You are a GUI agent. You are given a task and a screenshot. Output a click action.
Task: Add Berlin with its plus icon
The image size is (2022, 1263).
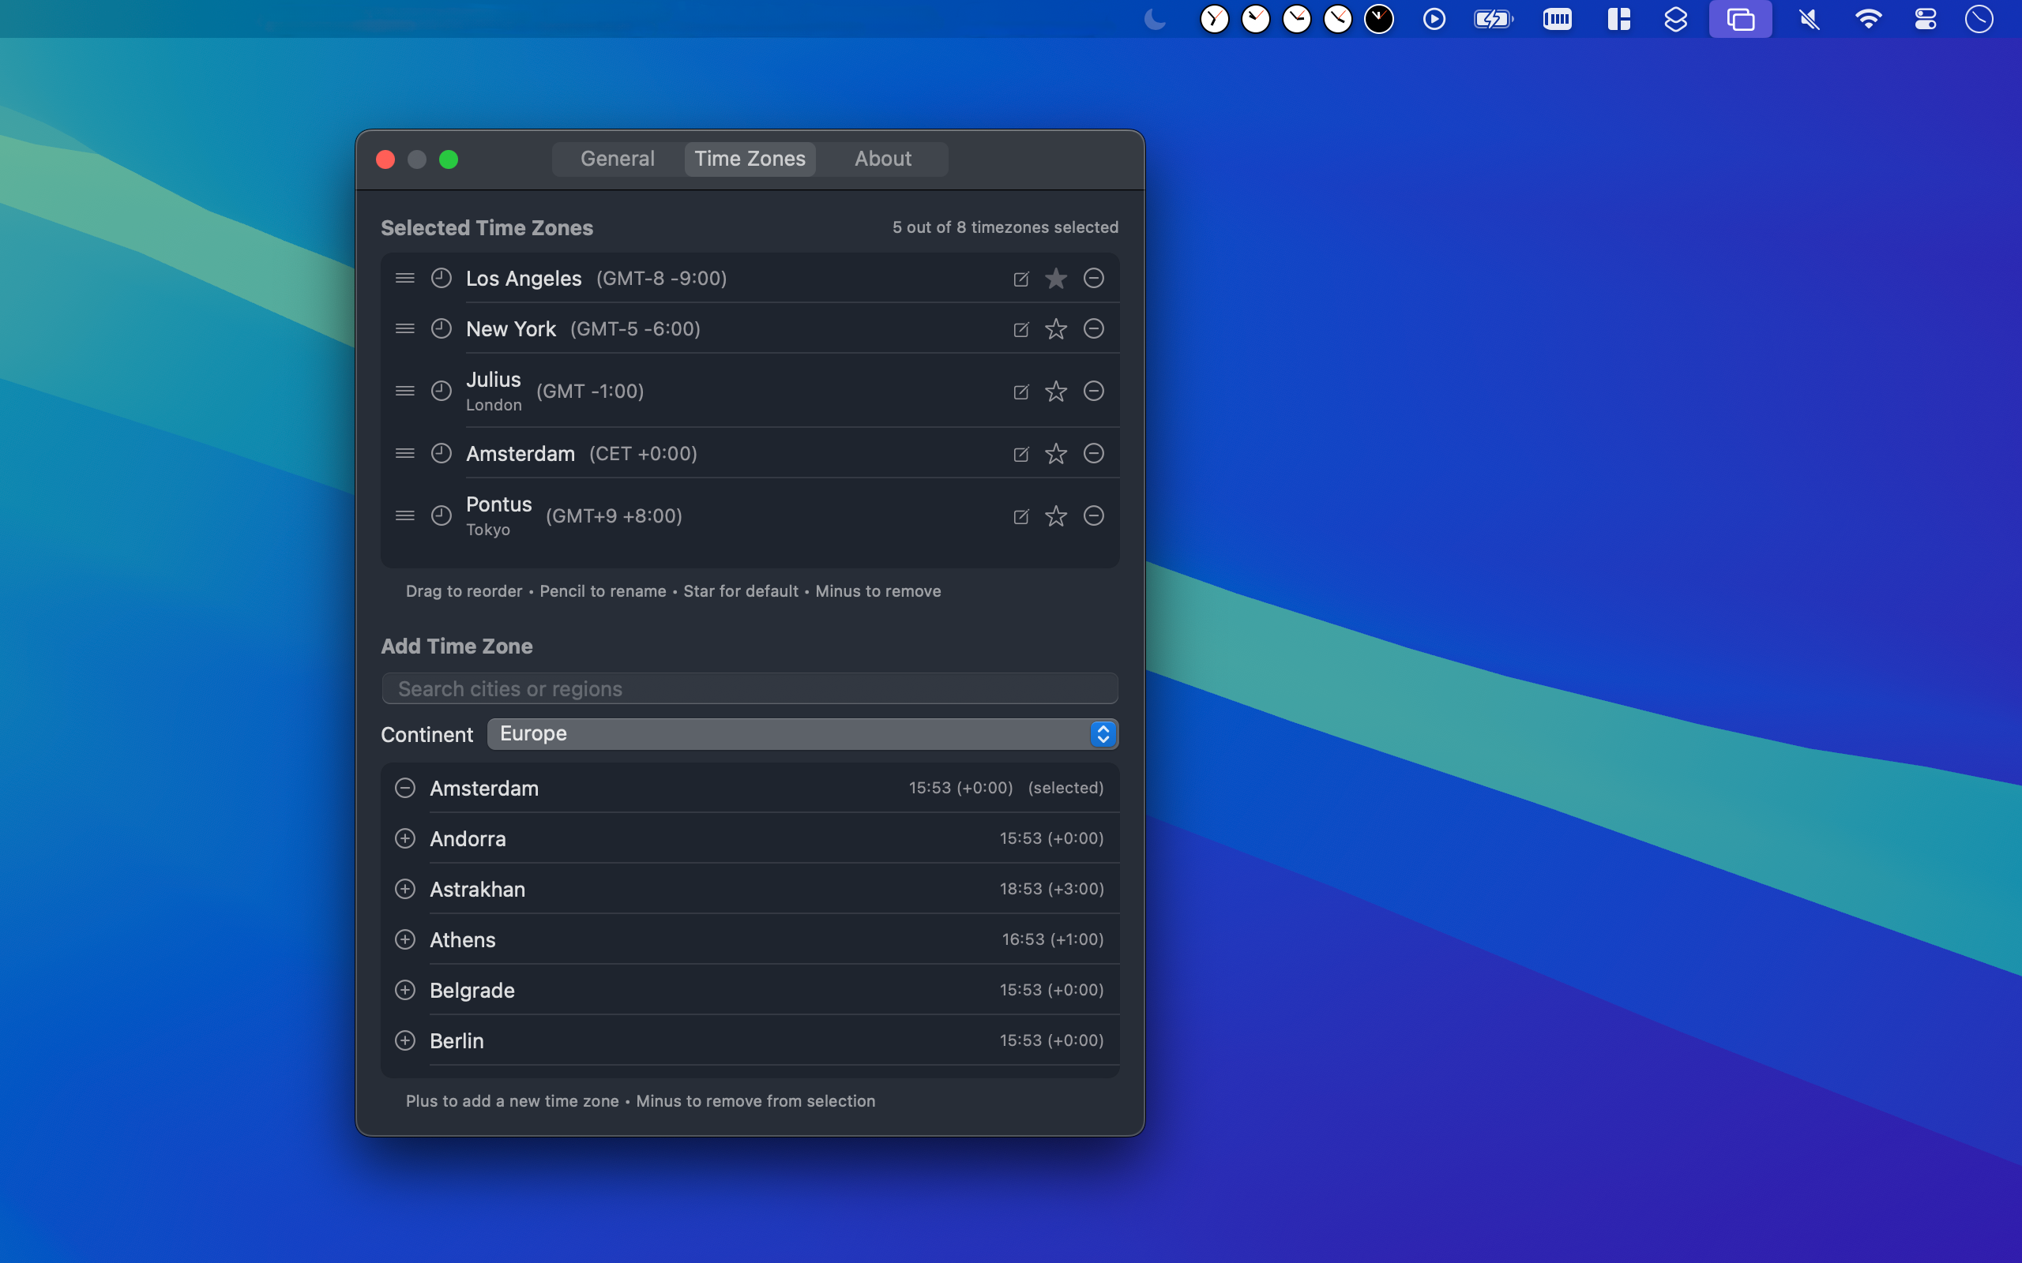click(x=405, y=1040)
